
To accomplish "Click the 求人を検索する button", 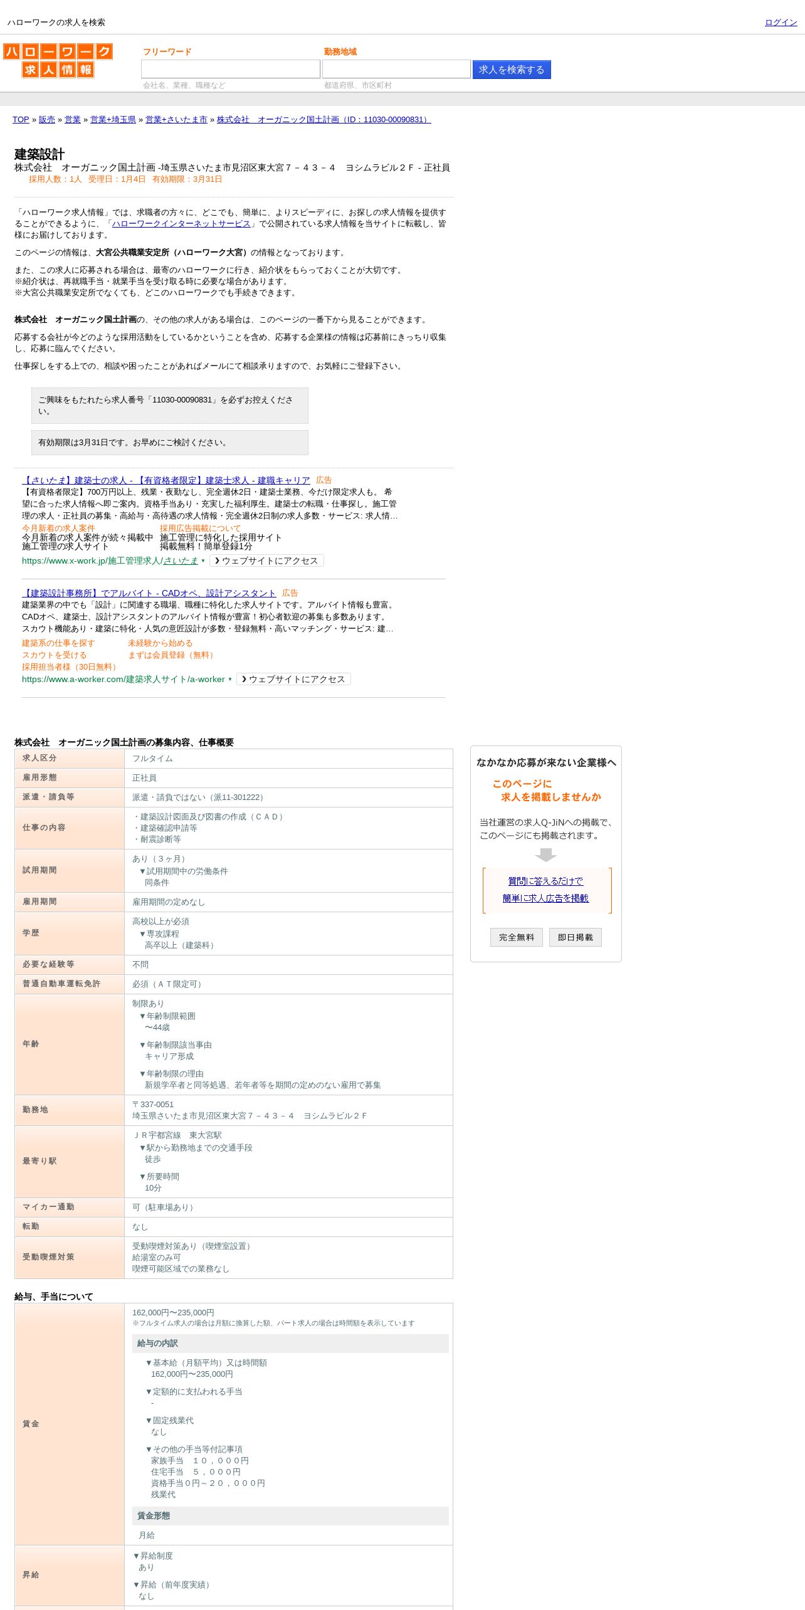I will (512, 70).
